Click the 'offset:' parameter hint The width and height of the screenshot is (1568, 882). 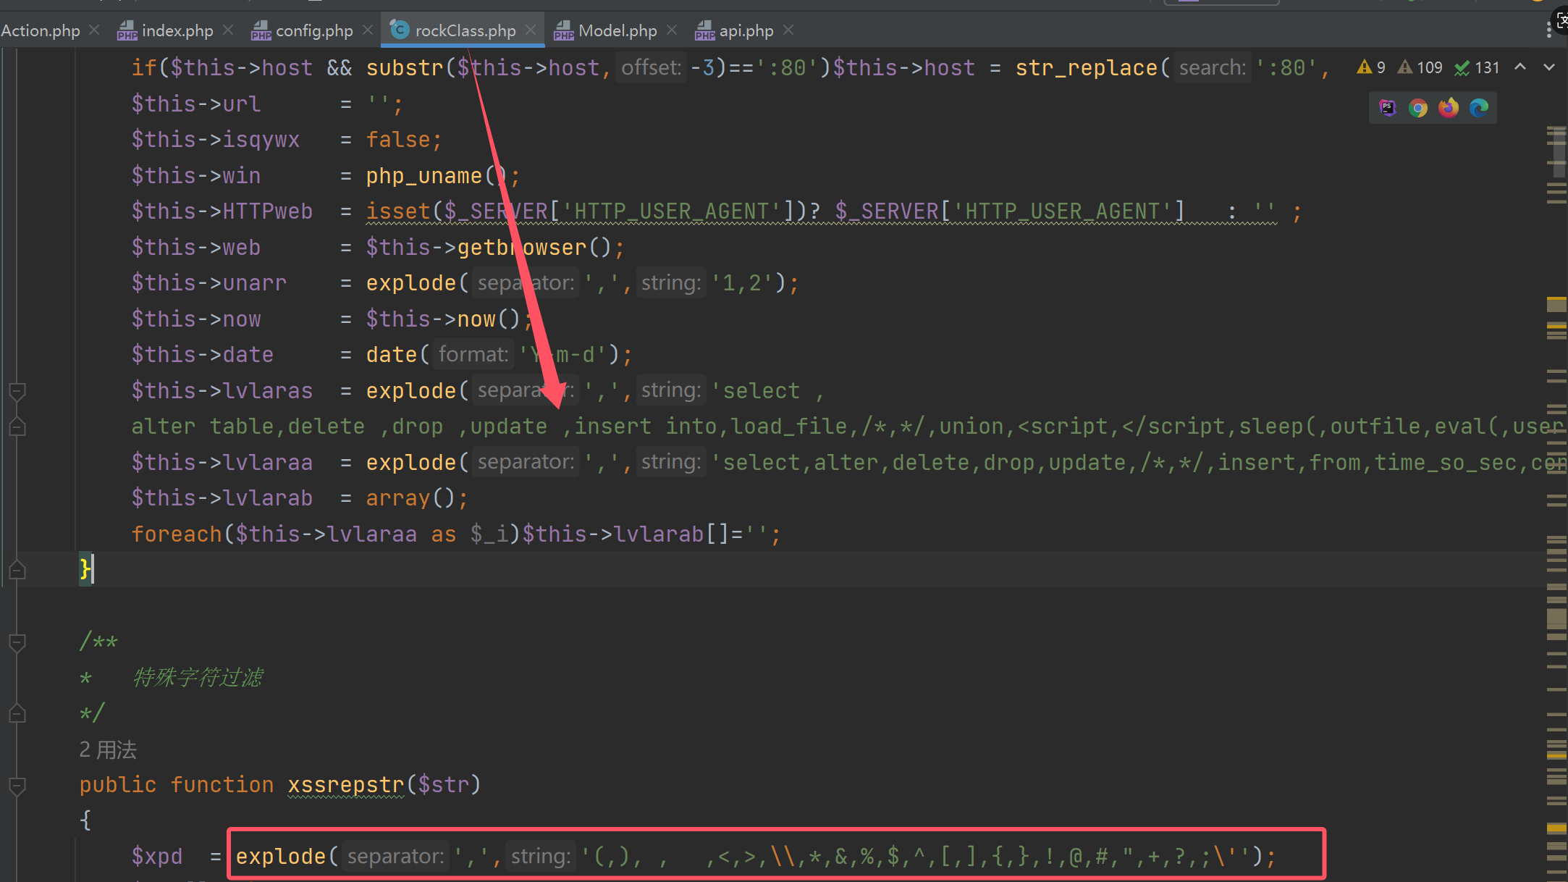pyautogui.click(x=651, y=68)
